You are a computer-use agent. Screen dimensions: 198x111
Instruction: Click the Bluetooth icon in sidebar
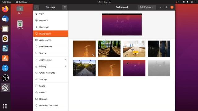(37, 27)
